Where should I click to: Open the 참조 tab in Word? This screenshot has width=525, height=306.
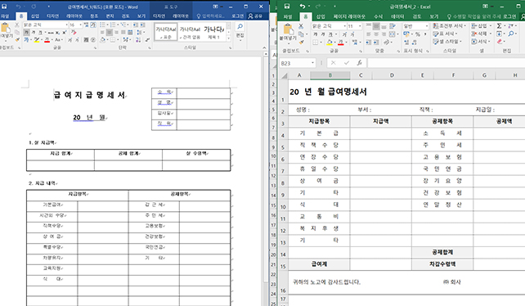tap(94, 16)
